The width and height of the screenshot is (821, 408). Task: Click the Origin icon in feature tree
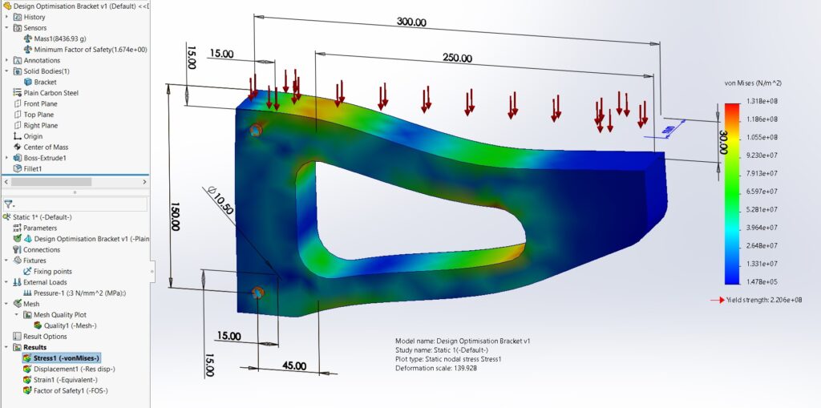[17, 136]
